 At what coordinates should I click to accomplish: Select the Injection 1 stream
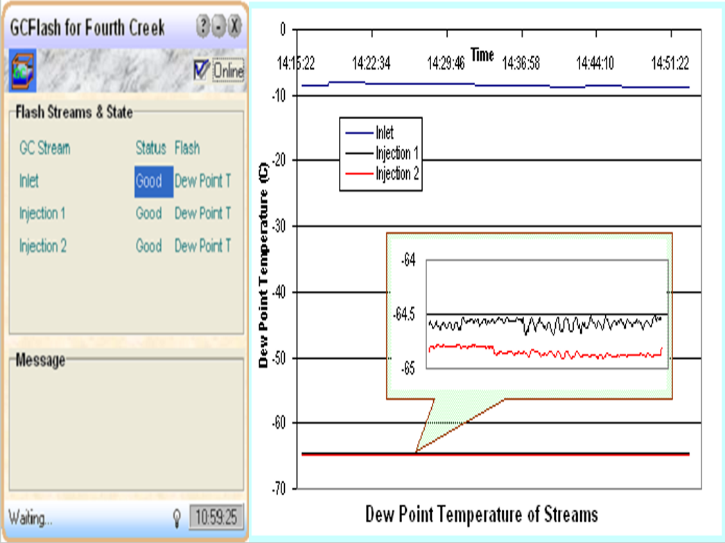tap(42, 213)
